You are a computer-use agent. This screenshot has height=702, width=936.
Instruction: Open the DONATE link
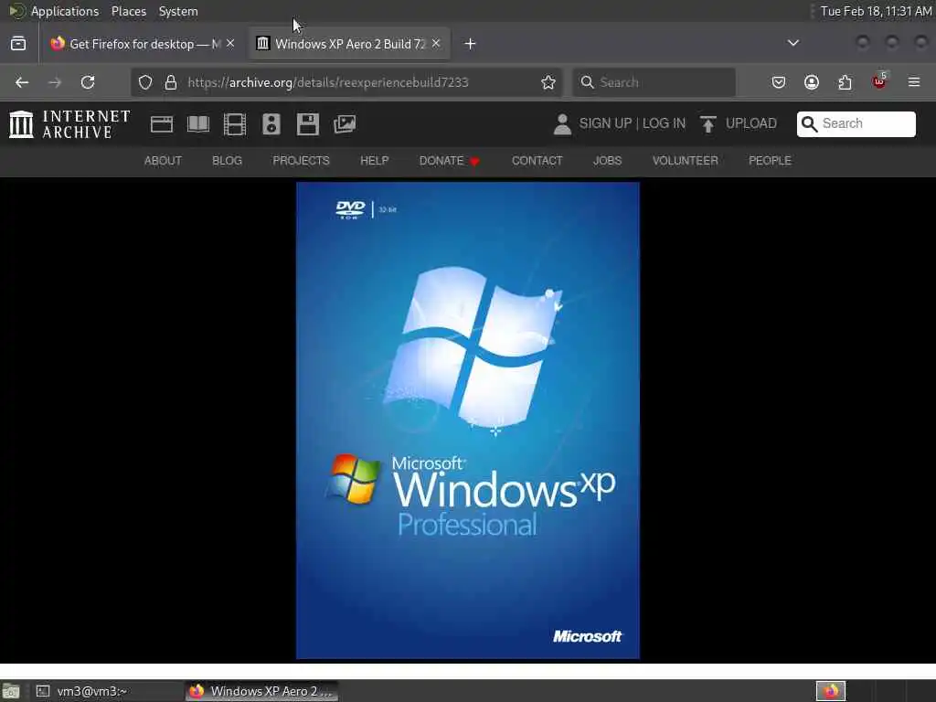coord(449,161)
